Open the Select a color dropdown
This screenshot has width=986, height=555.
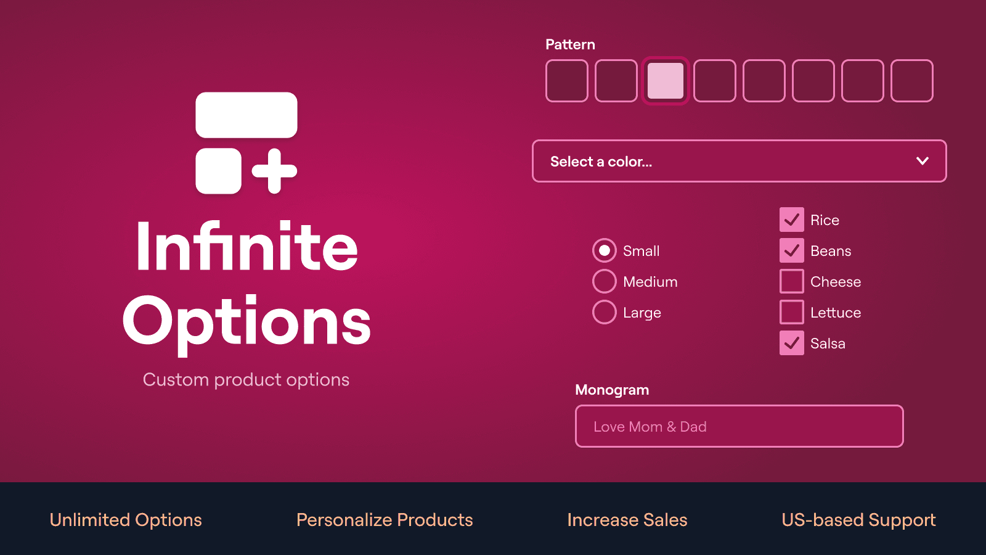click(x=739, y=161)
